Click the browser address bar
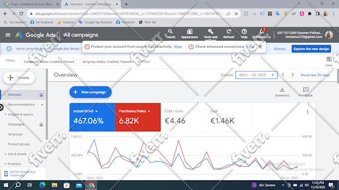 (x=129, y=13)
